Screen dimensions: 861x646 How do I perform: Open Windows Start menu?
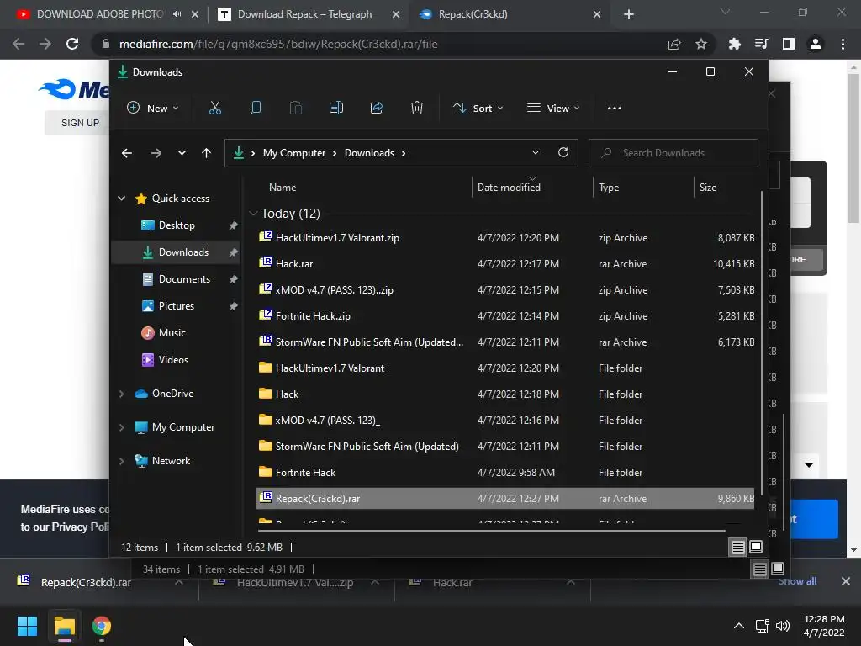[27, 626]
